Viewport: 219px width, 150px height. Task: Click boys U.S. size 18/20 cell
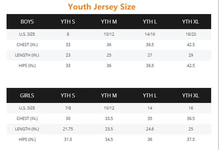191,34
